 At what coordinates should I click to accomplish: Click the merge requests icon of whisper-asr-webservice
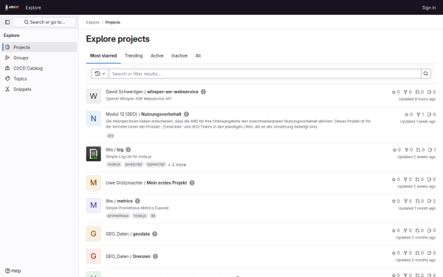point(417,92)
